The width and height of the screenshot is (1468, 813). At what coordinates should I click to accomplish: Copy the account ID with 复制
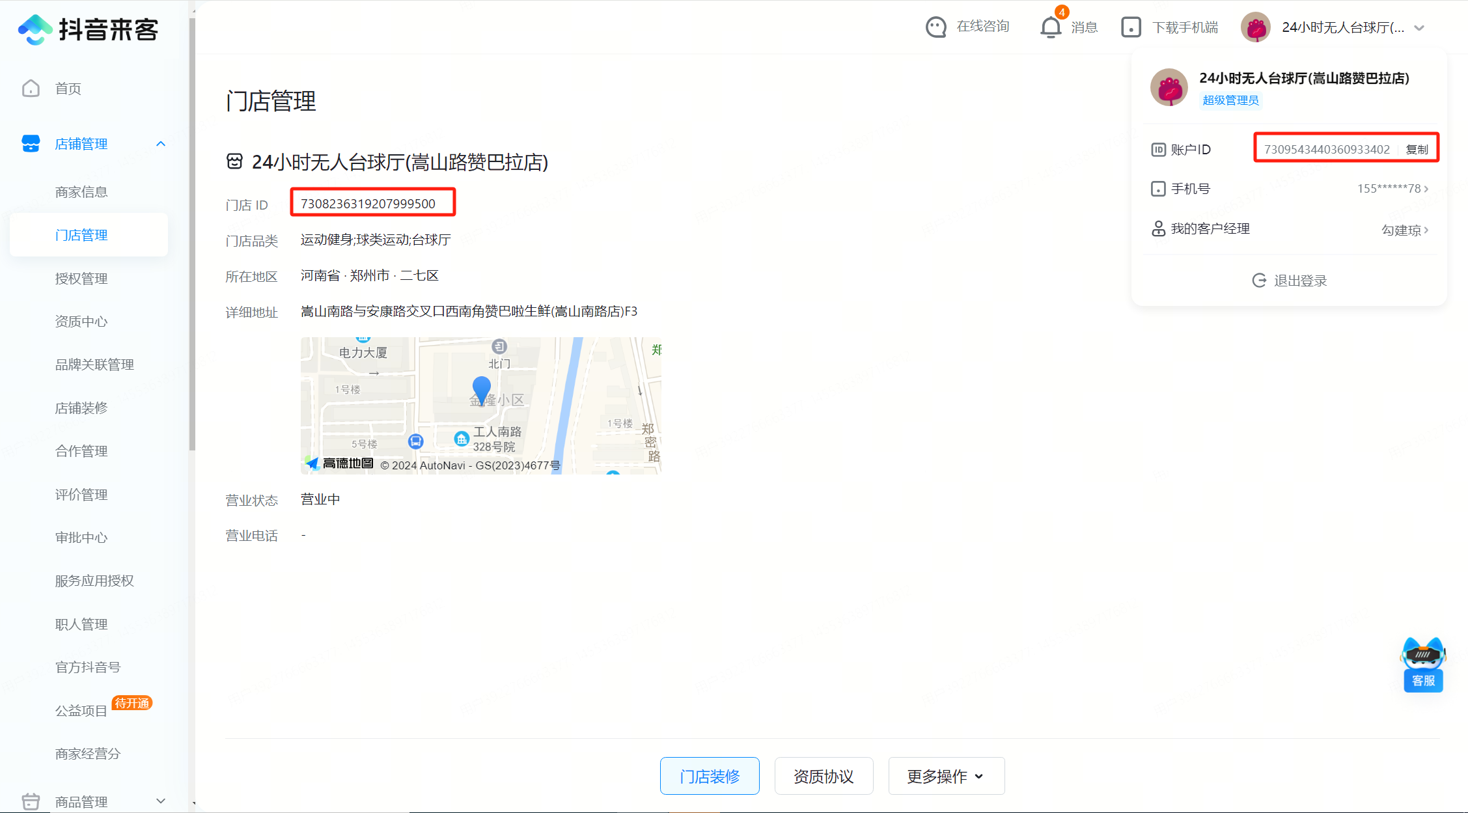pyautogui.click(x=1417, y=150)
